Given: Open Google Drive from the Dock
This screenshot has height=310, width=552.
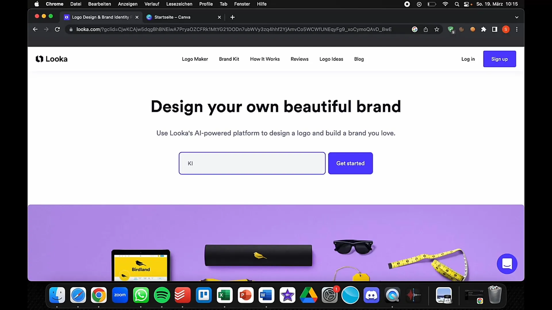Looking at the screenshot, I should click(x=308, y=295).
